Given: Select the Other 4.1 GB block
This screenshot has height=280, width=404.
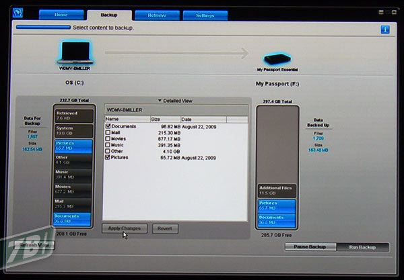Looking at the screenshot, I should coord(73,160).
